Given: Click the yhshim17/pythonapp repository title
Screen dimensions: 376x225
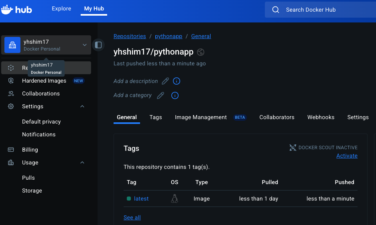Looking at the screenshot, I should 153,52.
